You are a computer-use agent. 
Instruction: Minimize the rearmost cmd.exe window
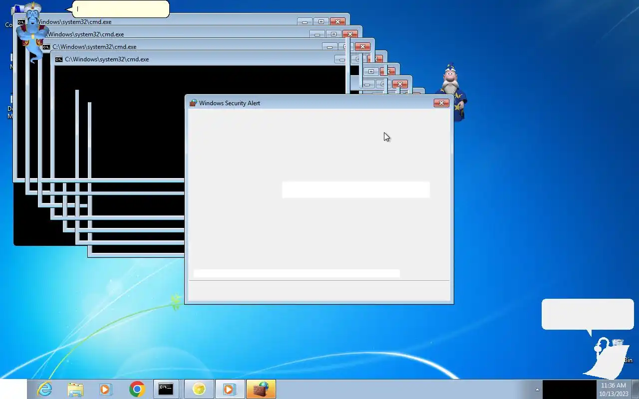305,21
